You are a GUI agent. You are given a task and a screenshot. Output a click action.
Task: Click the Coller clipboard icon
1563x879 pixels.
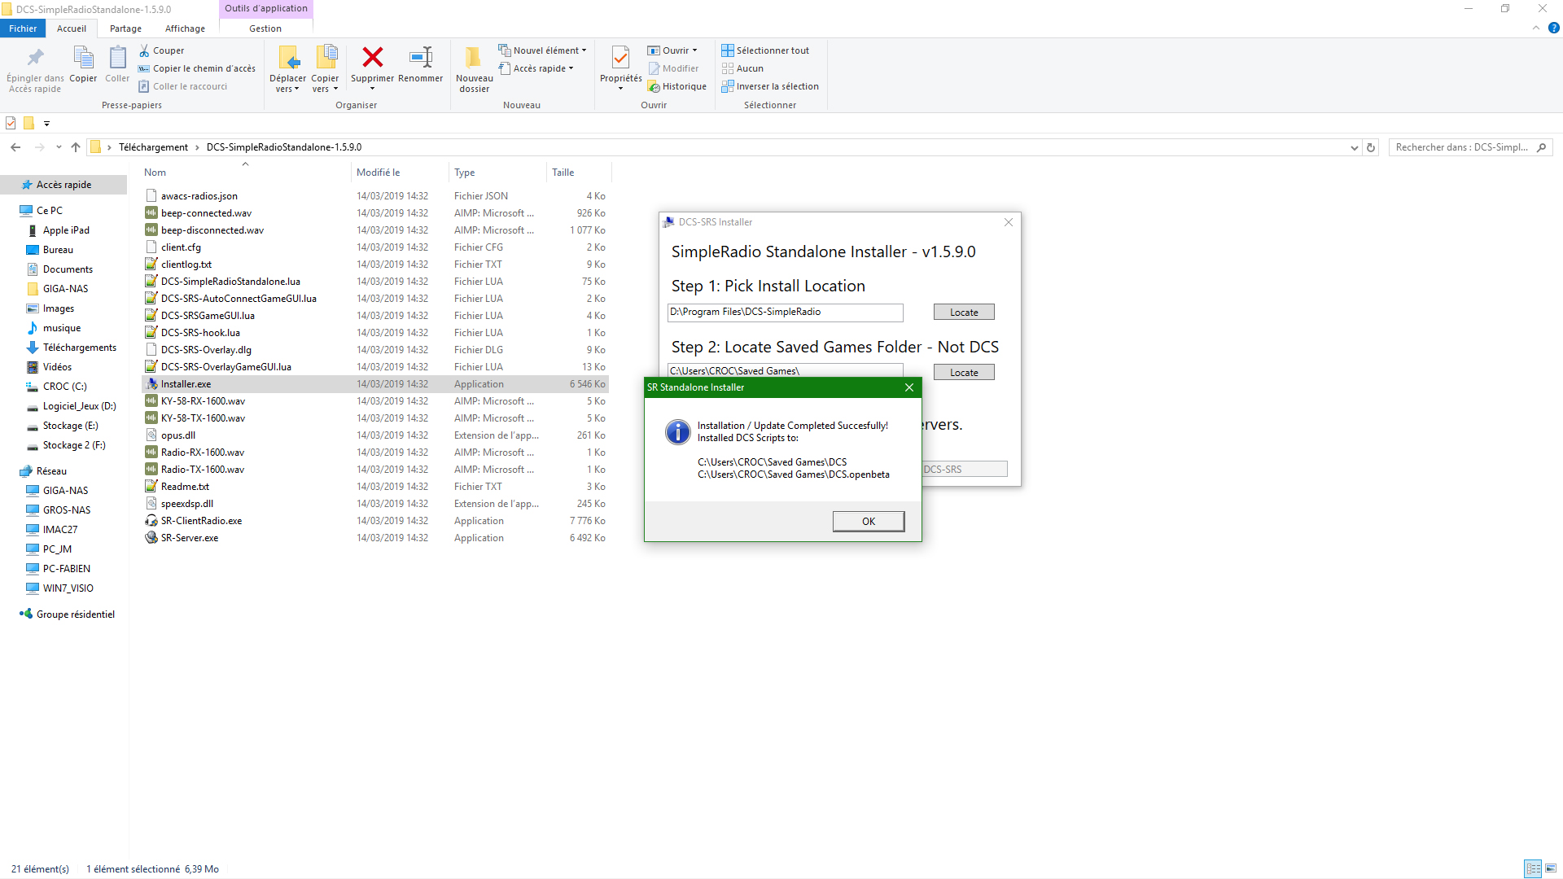[x=117, y=57]
